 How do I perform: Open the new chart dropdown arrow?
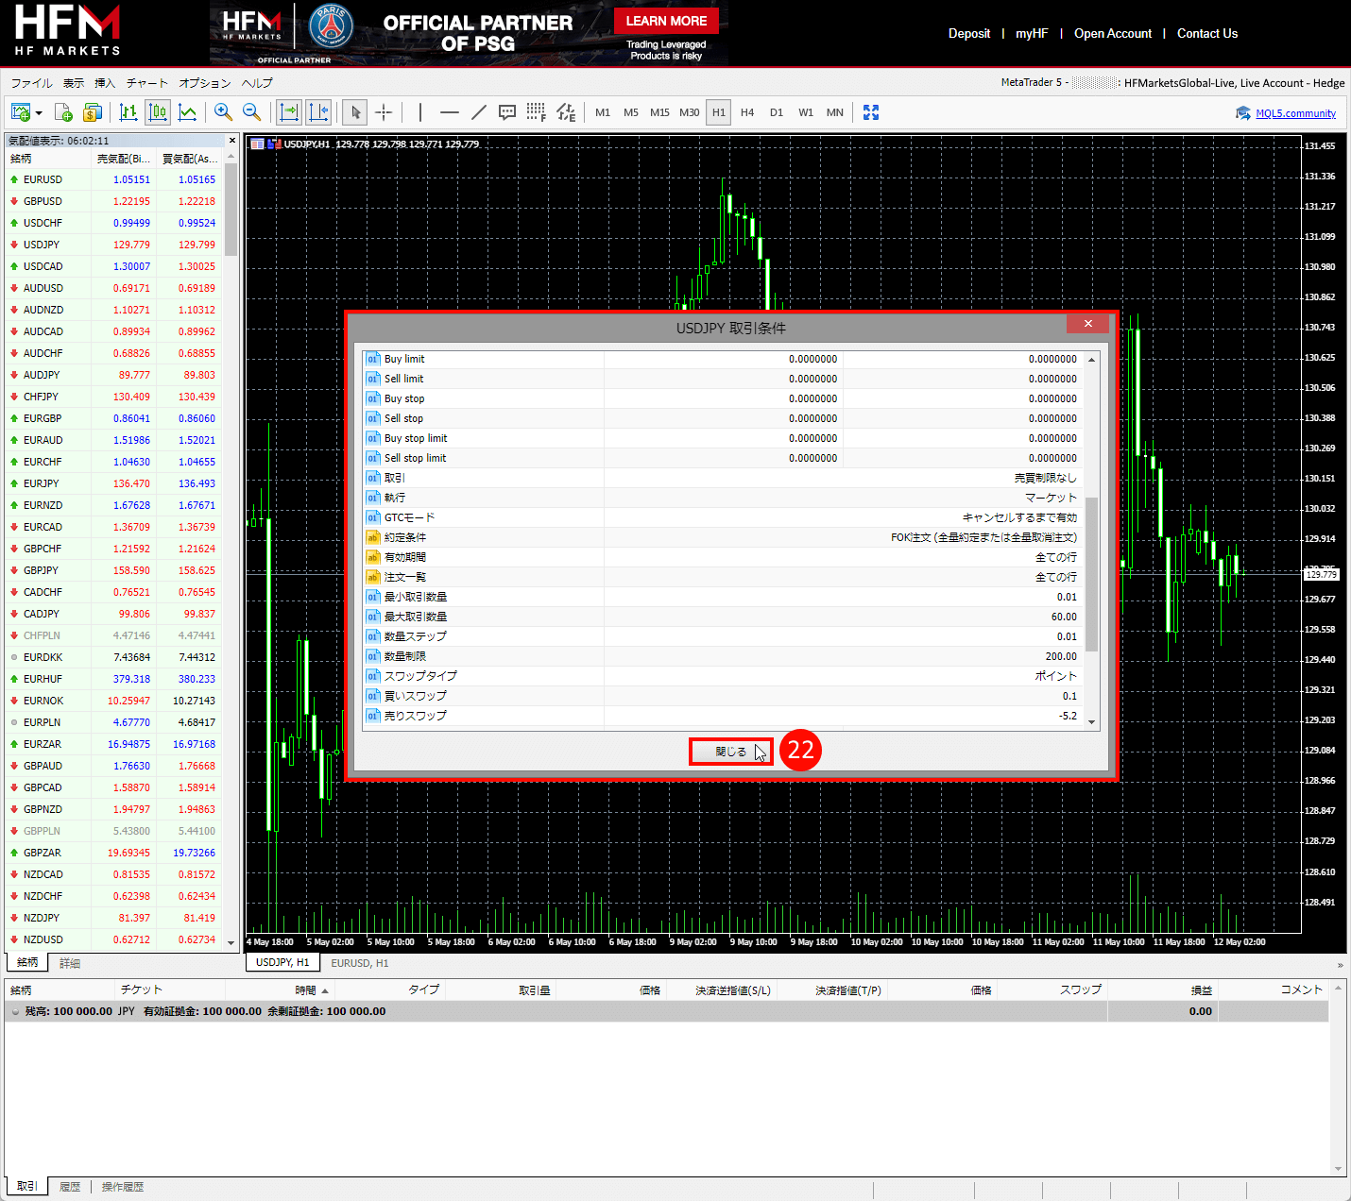(39, 113)
